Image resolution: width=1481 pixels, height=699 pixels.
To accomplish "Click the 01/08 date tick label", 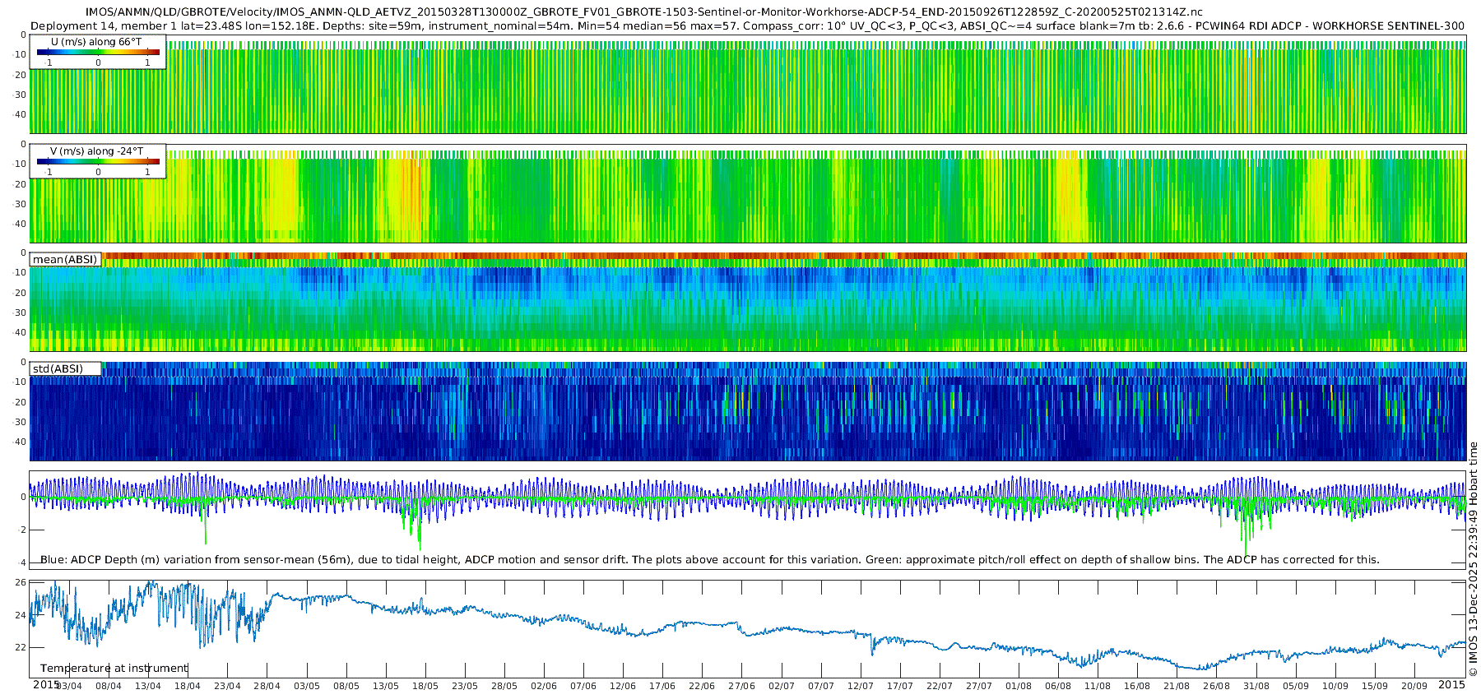I will 1019,687.
